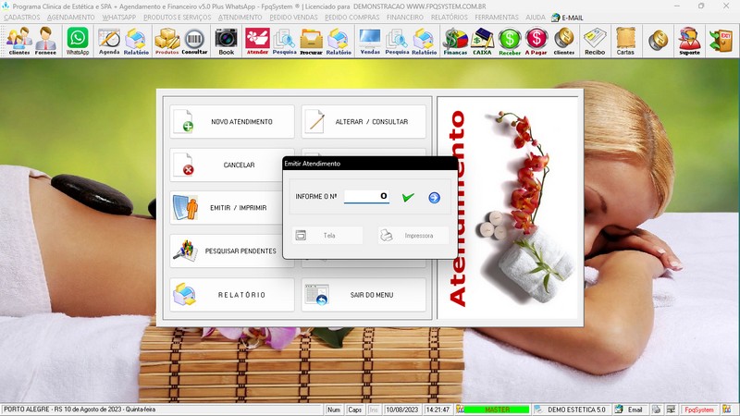Open Relatório icon next to Agenda
The image size is (740, 416).
136,41
